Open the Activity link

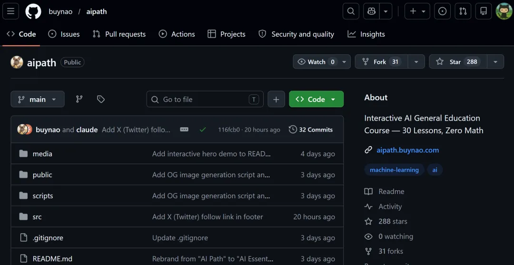(x=383, y=206)
